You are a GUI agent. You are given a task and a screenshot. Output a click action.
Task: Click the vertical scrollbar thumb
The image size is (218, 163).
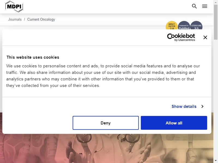(x=216, y=22)
